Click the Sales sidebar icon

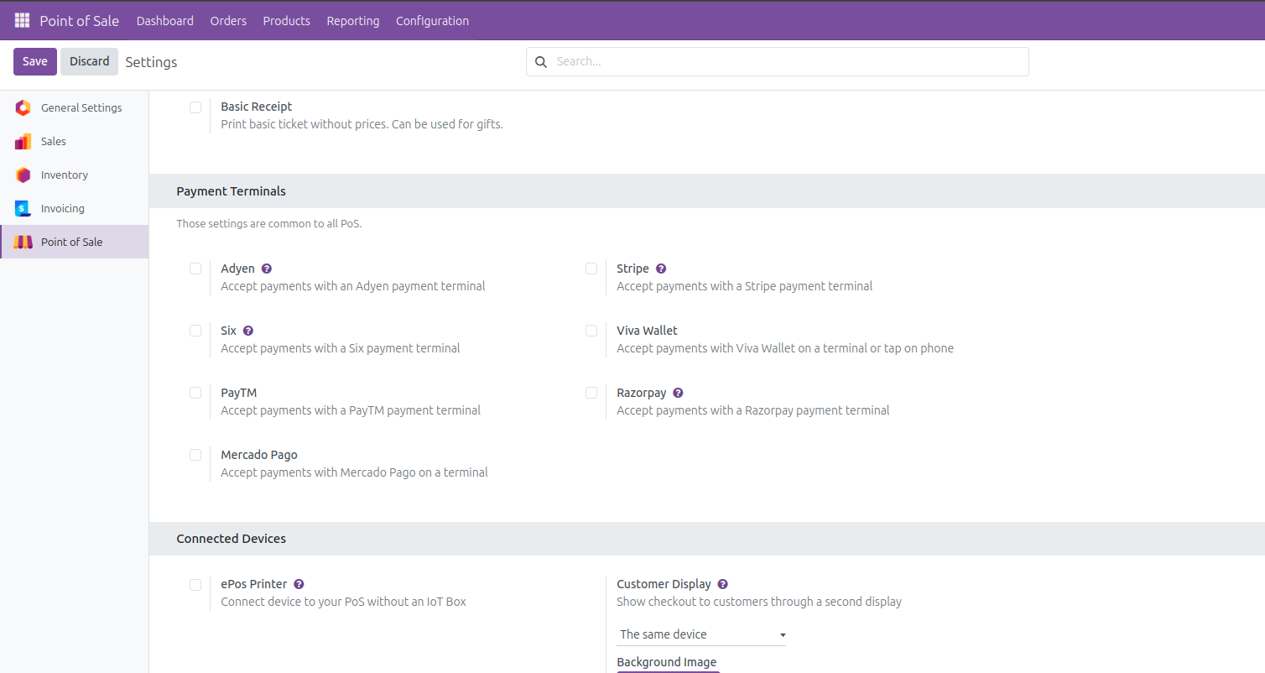pyautogui.click(x=23, y=142)
